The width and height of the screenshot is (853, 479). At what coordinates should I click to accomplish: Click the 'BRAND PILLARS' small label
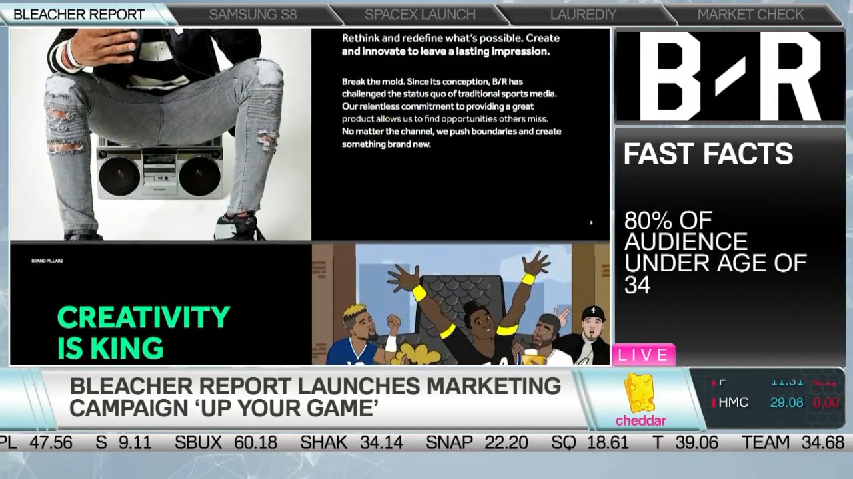[x=47, y=261]
